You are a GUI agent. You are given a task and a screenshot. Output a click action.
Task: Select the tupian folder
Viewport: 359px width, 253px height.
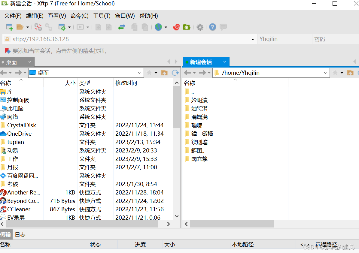pos(16,142)
